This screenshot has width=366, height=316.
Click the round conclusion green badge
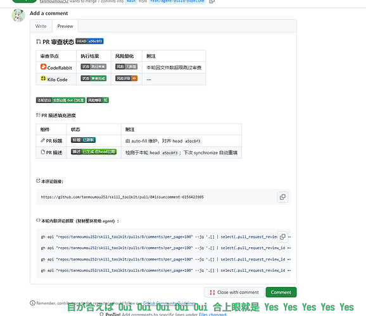point(60,100)
